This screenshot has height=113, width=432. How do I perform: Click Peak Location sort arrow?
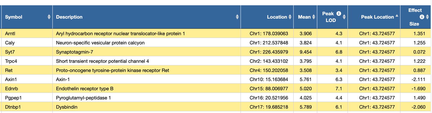pyautogui.click(x=397, y=16)
